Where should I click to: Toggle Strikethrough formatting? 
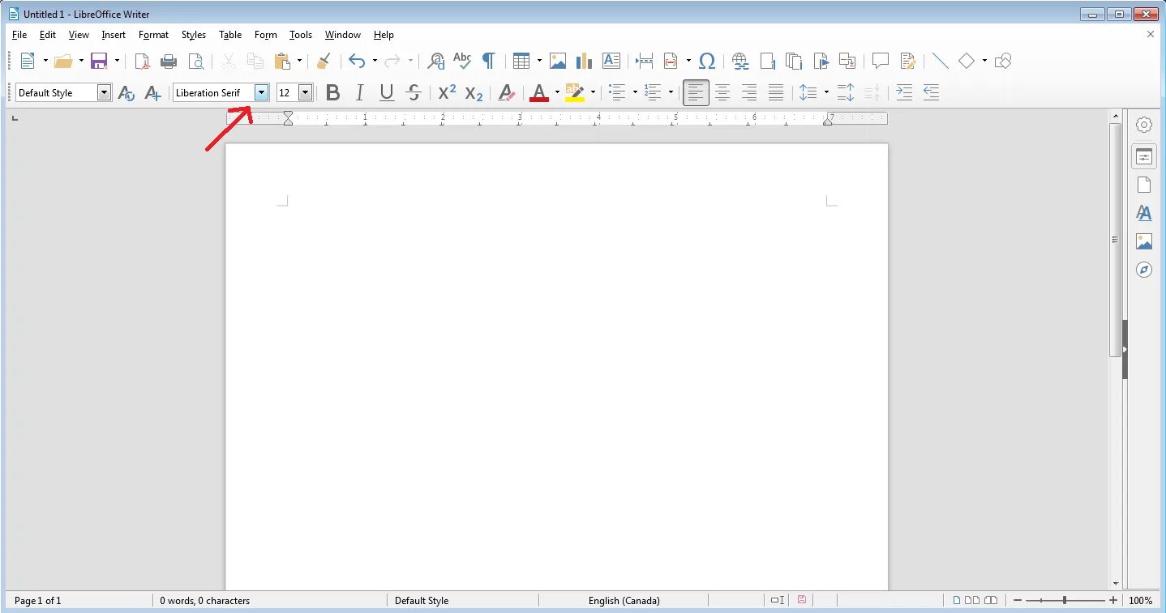click(414, 93)
